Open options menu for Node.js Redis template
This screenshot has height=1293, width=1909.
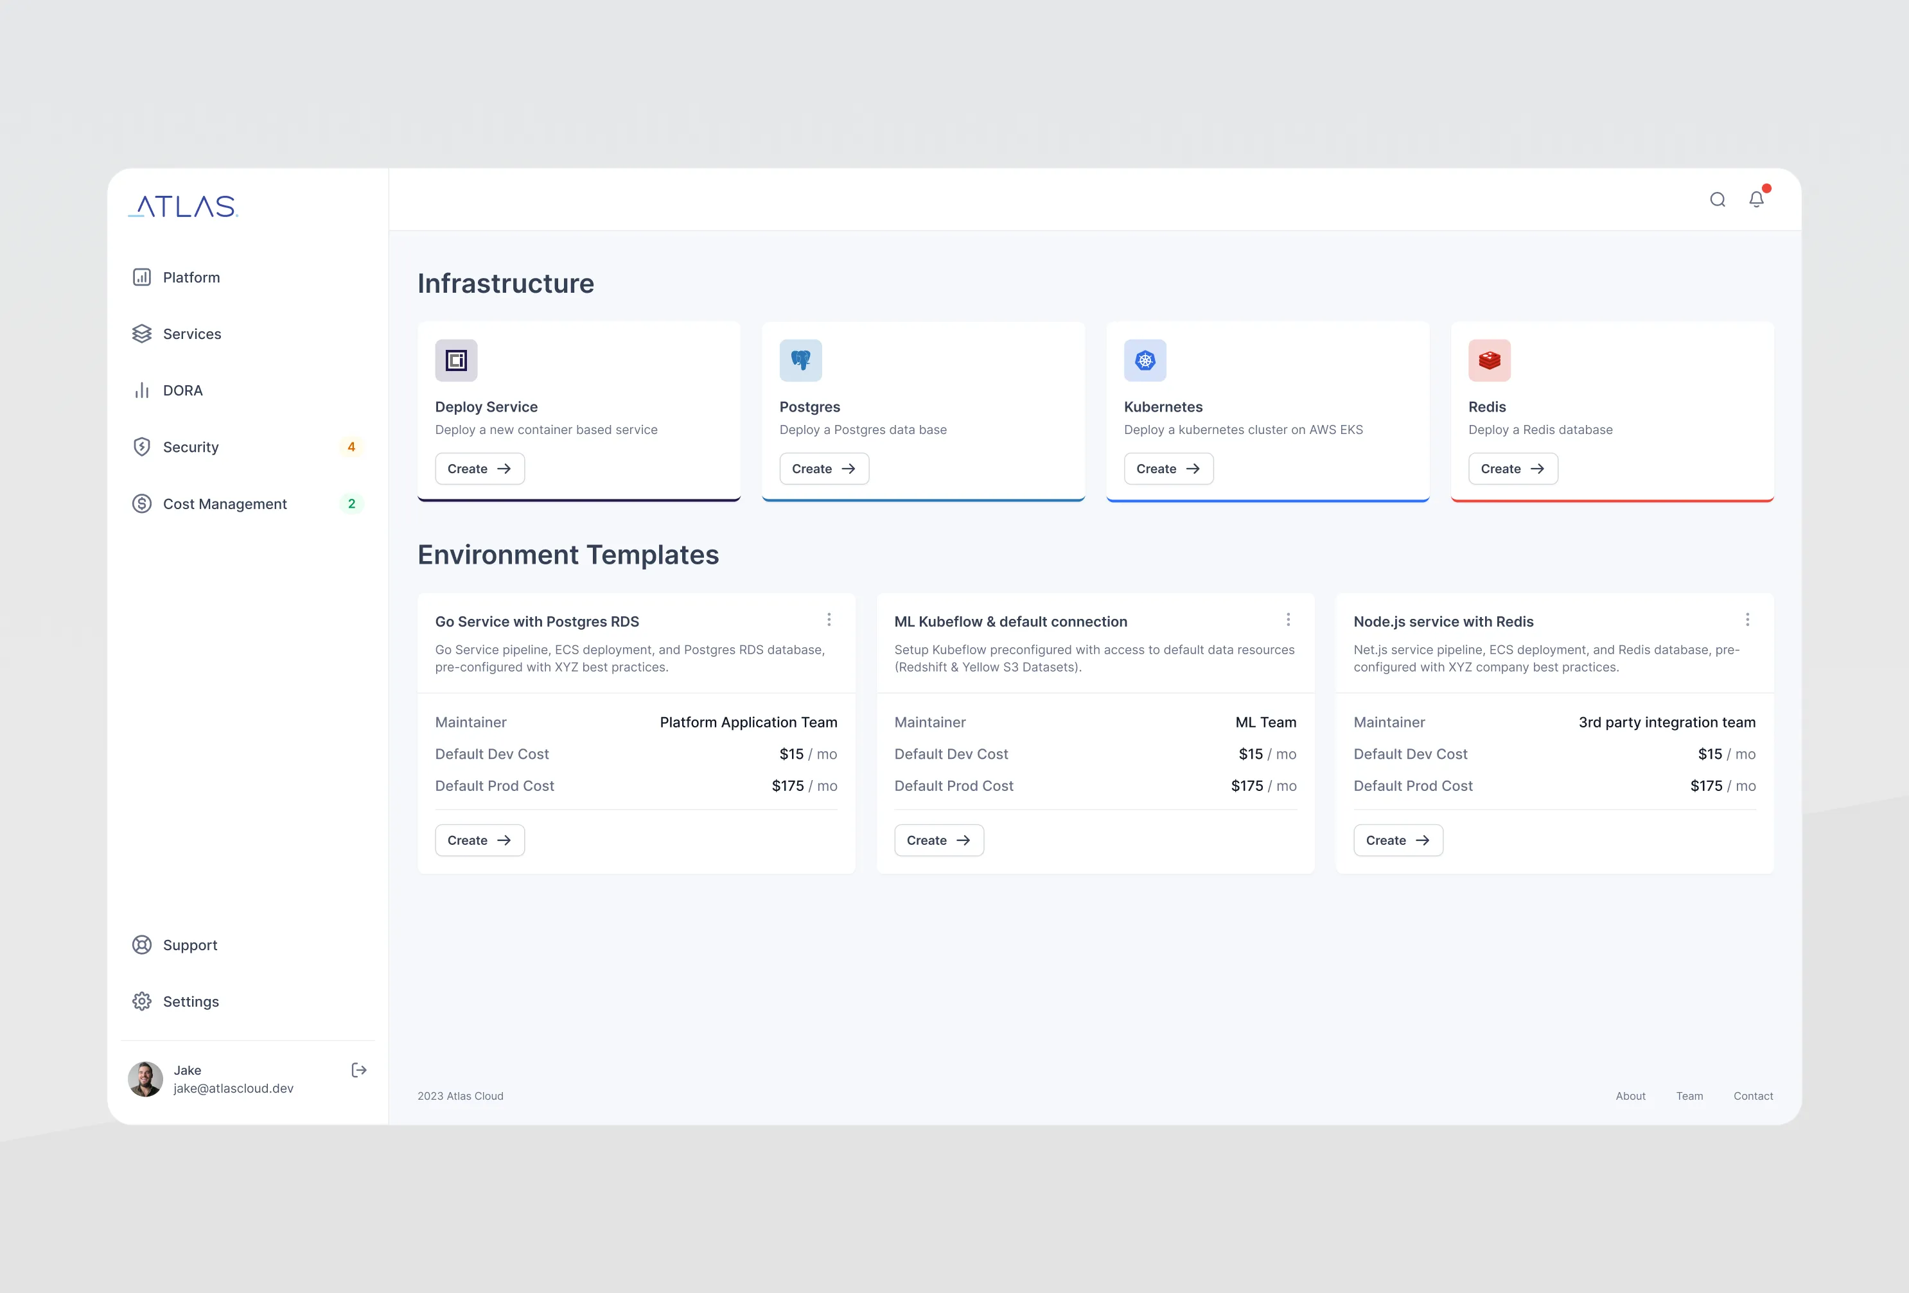[1747, 620]
